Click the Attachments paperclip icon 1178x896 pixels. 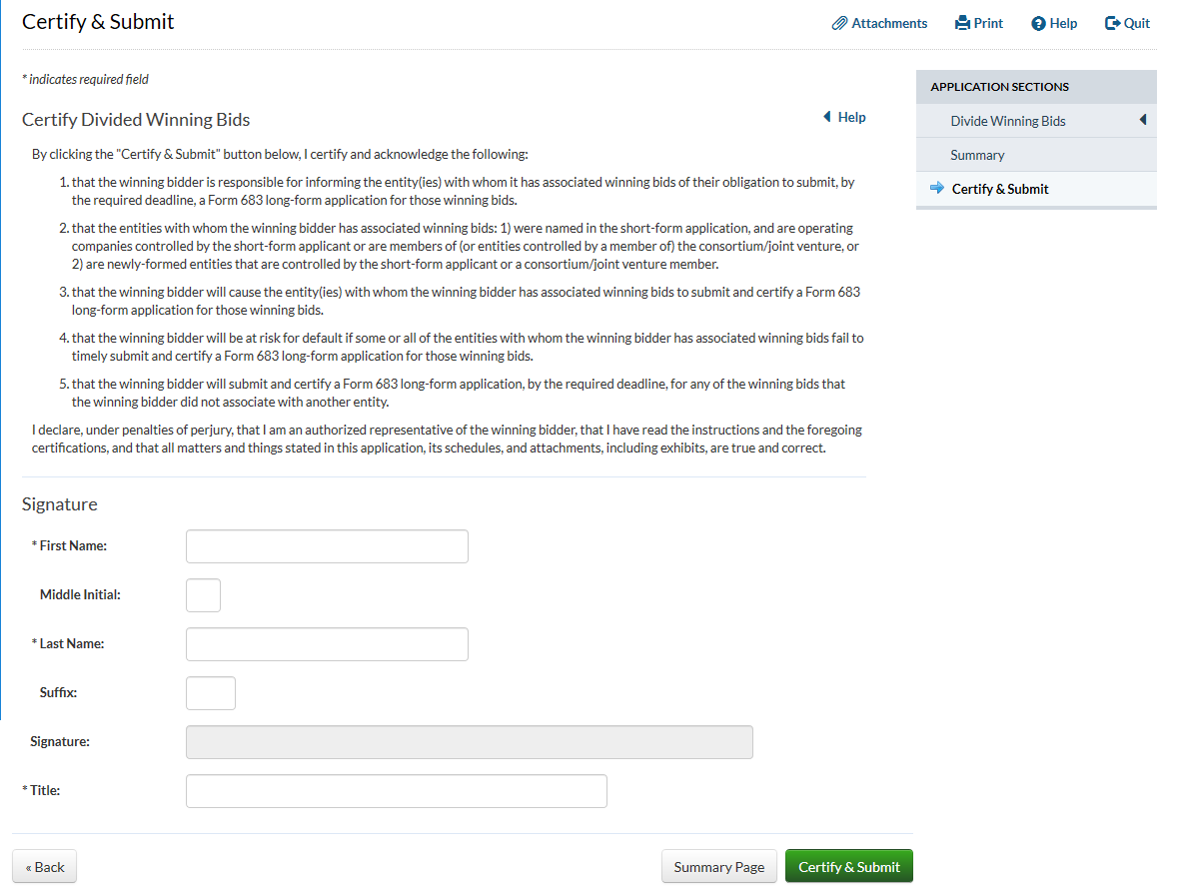[x=840, y=23]
